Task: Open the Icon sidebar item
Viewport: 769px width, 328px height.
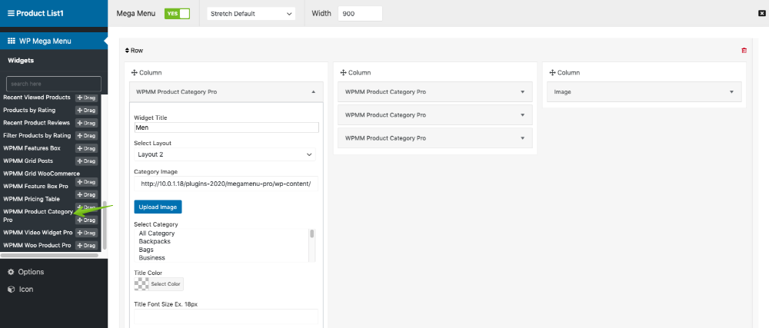Action: tap(22, 290)
